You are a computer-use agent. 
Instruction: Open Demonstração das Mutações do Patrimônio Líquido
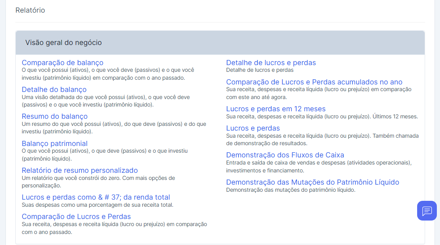point(312,182)
